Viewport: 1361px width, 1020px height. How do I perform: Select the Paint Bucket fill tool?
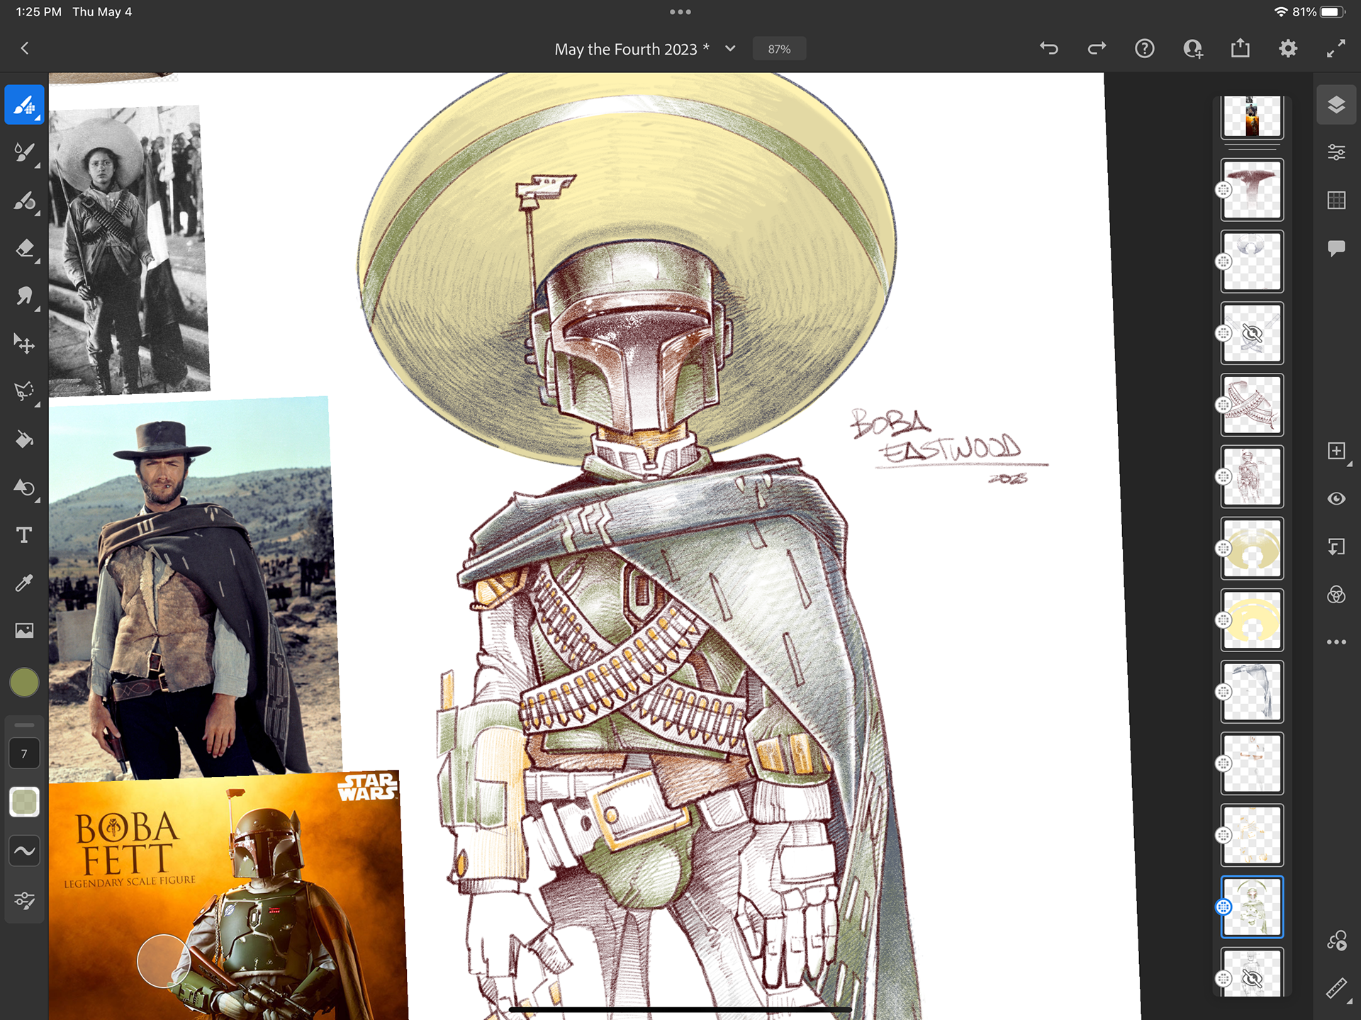(x=25, y=439)
